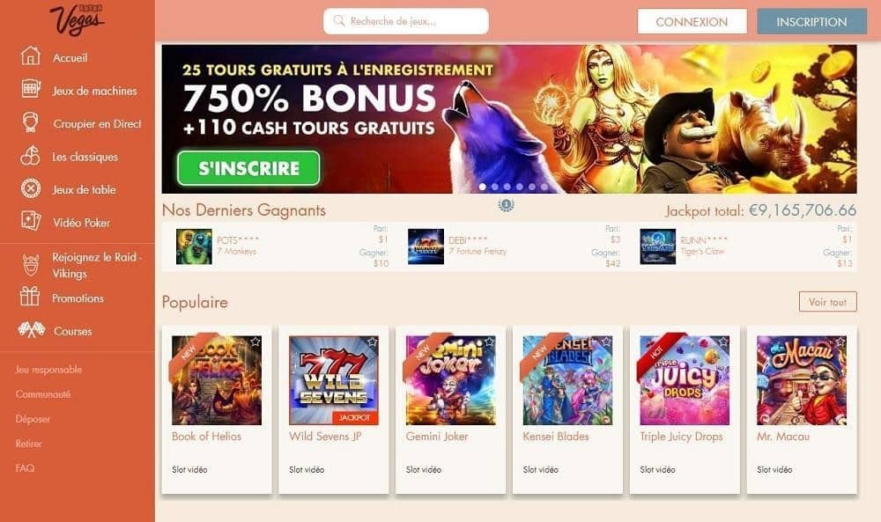Open the Jeu responsable link
The image size is (881, 522).
[48, 370]
